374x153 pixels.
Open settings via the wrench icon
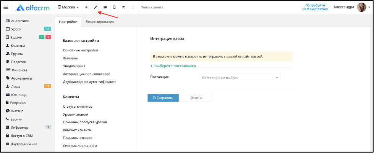point(96,7)
